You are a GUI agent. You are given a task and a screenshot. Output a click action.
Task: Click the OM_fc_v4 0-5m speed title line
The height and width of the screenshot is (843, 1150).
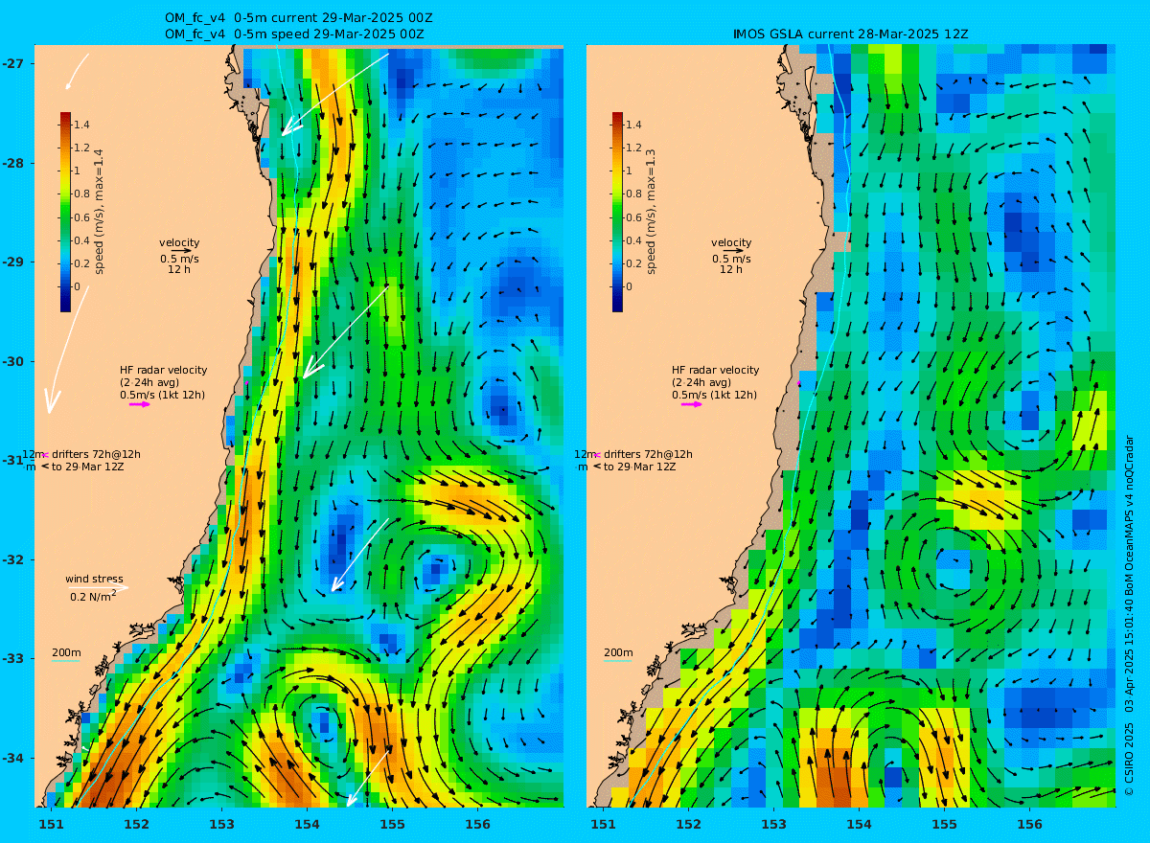[294, 34]
